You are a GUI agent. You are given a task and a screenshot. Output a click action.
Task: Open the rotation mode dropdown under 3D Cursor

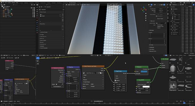[157, 45]
